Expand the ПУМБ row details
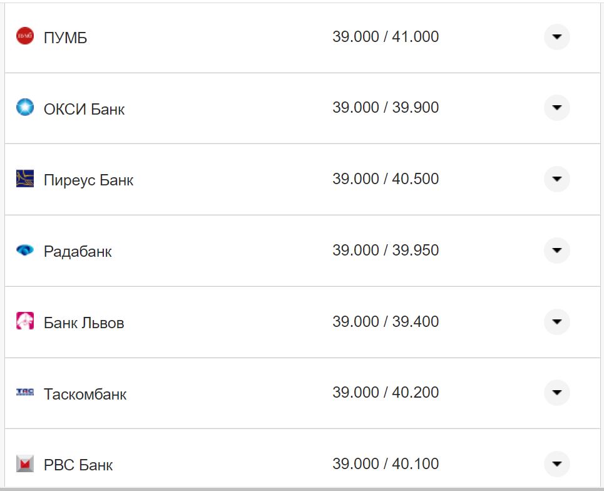Screen dimensions: 604x491 [x=556, y=37]
